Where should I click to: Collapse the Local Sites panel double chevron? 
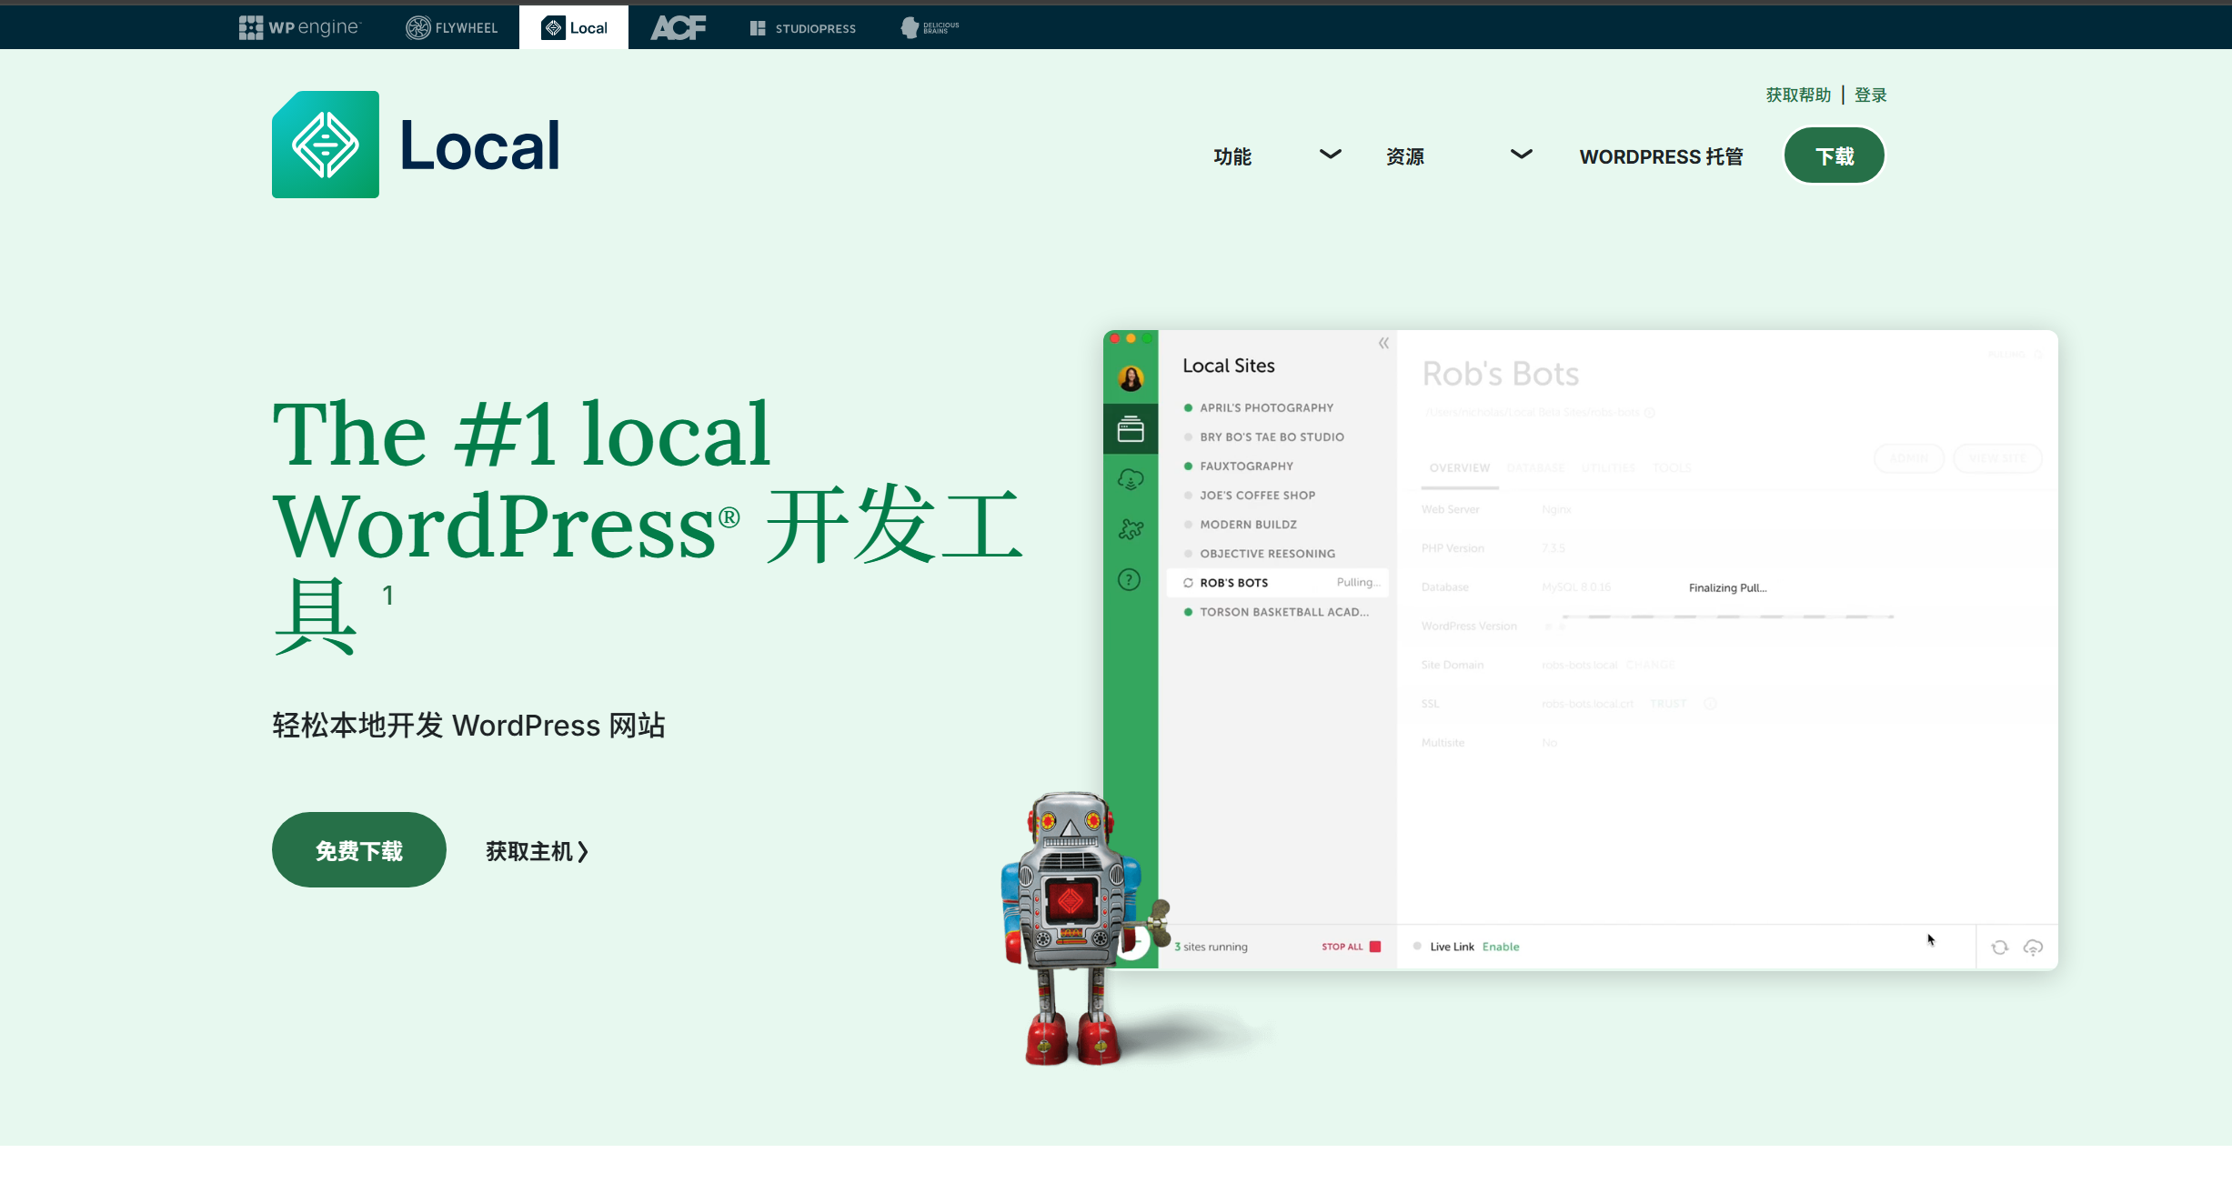(1383, 343)
